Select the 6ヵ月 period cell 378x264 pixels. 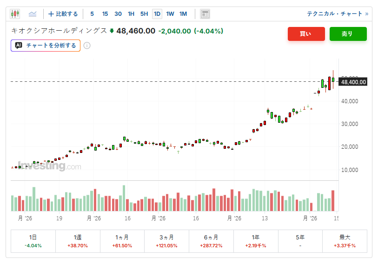point(211,241)
